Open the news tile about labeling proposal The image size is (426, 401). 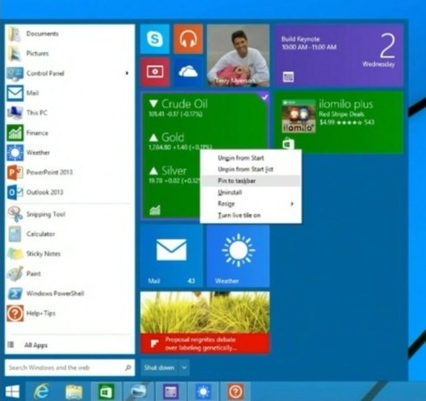point(205,322)
